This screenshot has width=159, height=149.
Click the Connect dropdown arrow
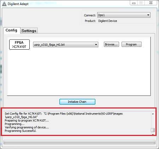click(x=148, y=15)
